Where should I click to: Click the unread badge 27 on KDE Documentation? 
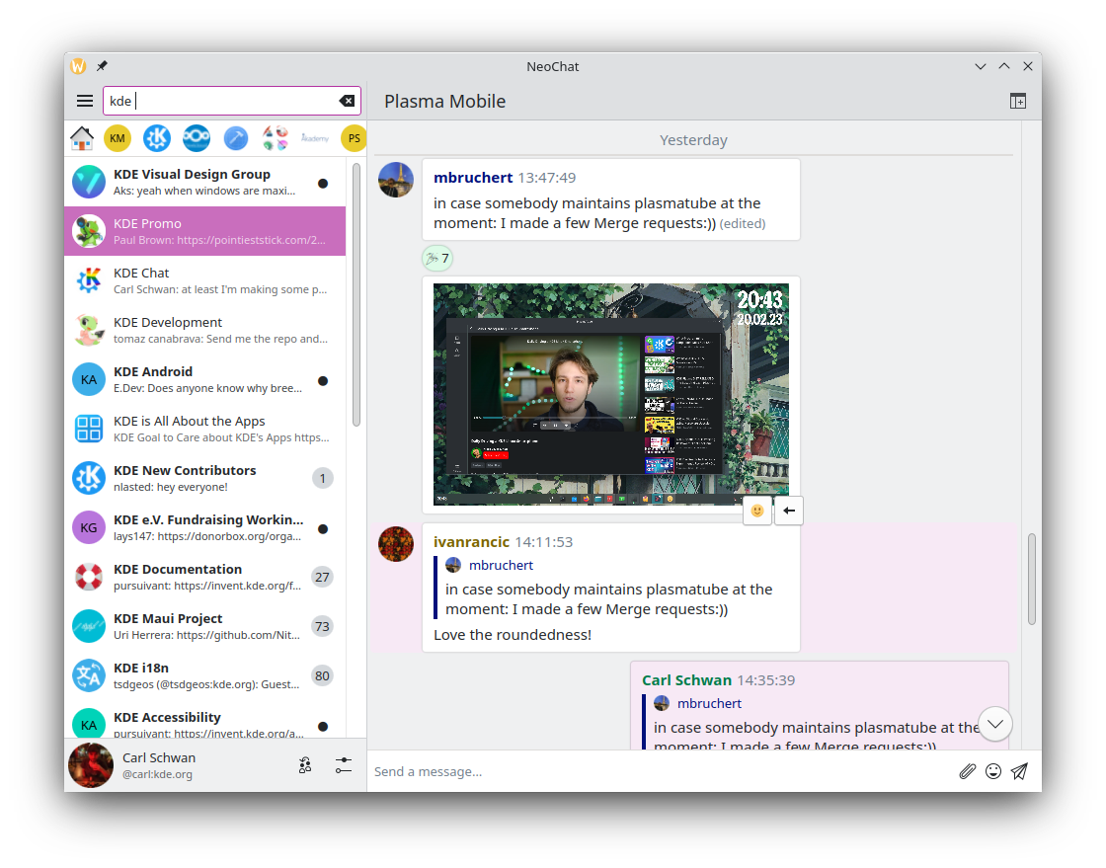(x=322, y=577)
